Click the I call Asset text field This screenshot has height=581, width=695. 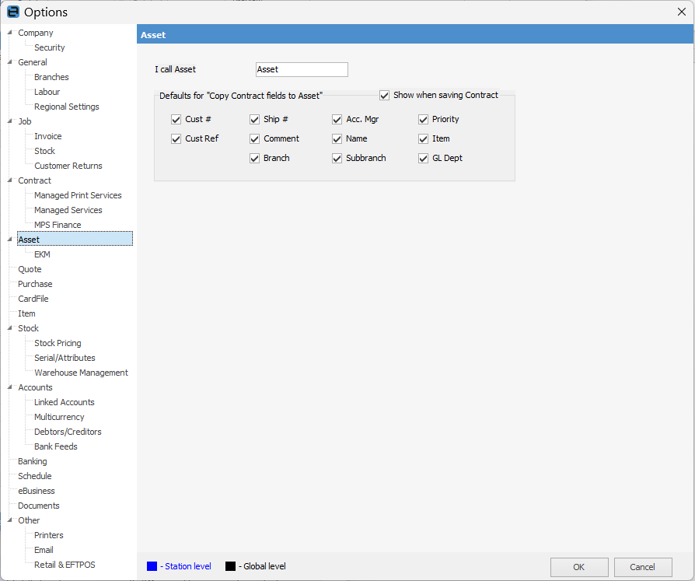click(302, 70)
